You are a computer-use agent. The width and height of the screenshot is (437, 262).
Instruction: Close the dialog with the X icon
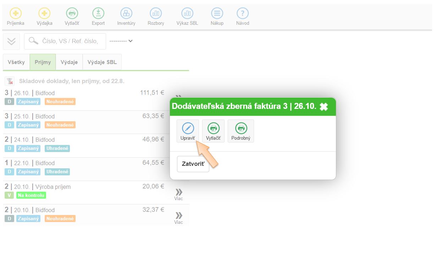[323, 107]
